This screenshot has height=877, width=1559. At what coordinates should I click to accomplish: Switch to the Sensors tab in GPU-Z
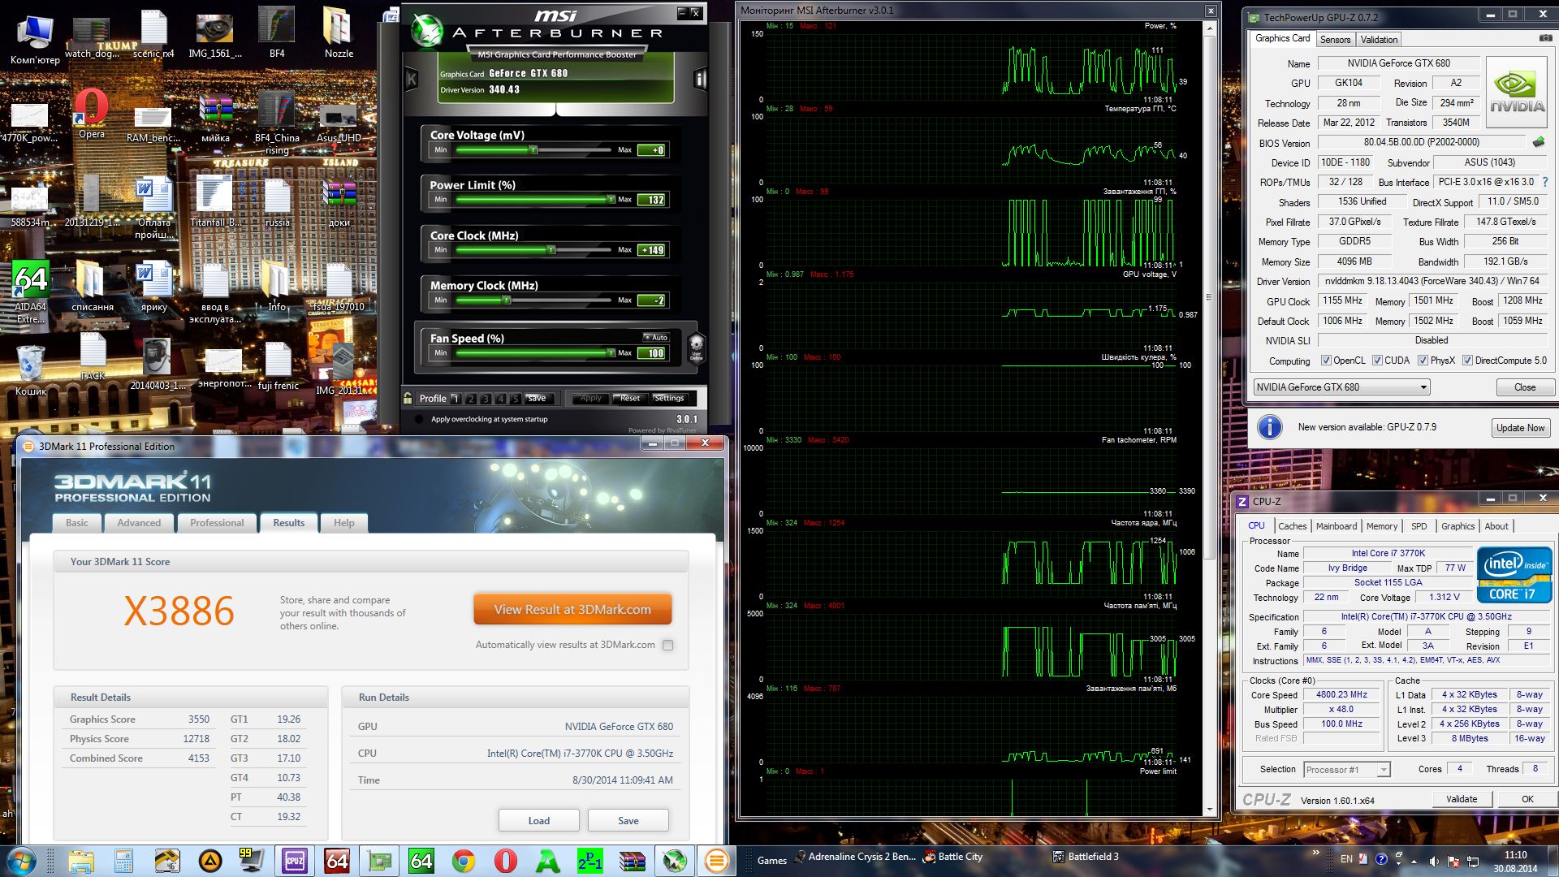(x=1335, y=39)
